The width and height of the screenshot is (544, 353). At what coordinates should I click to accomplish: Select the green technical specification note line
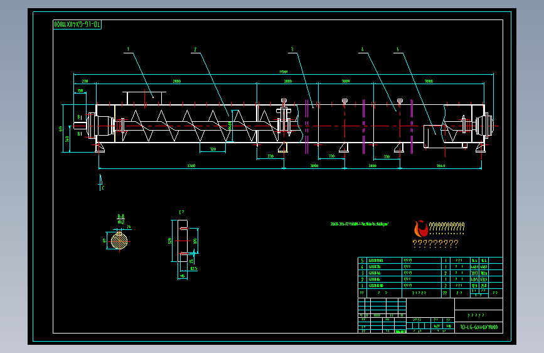click(x=360, y=224)
